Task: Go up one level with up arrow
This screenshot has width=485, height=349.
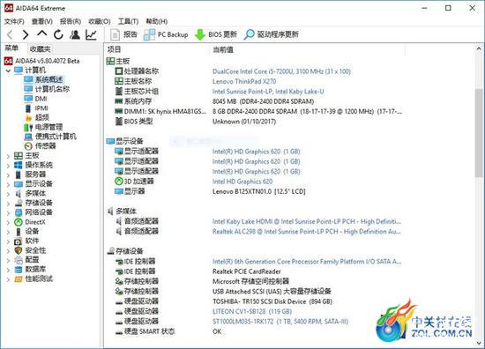Action: [x=42, y=33]
